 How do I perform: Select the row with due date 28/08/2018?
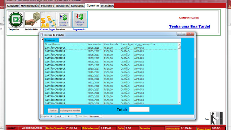click(111, 100)
